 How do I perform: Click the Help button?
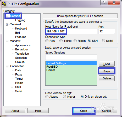point(38,111)
